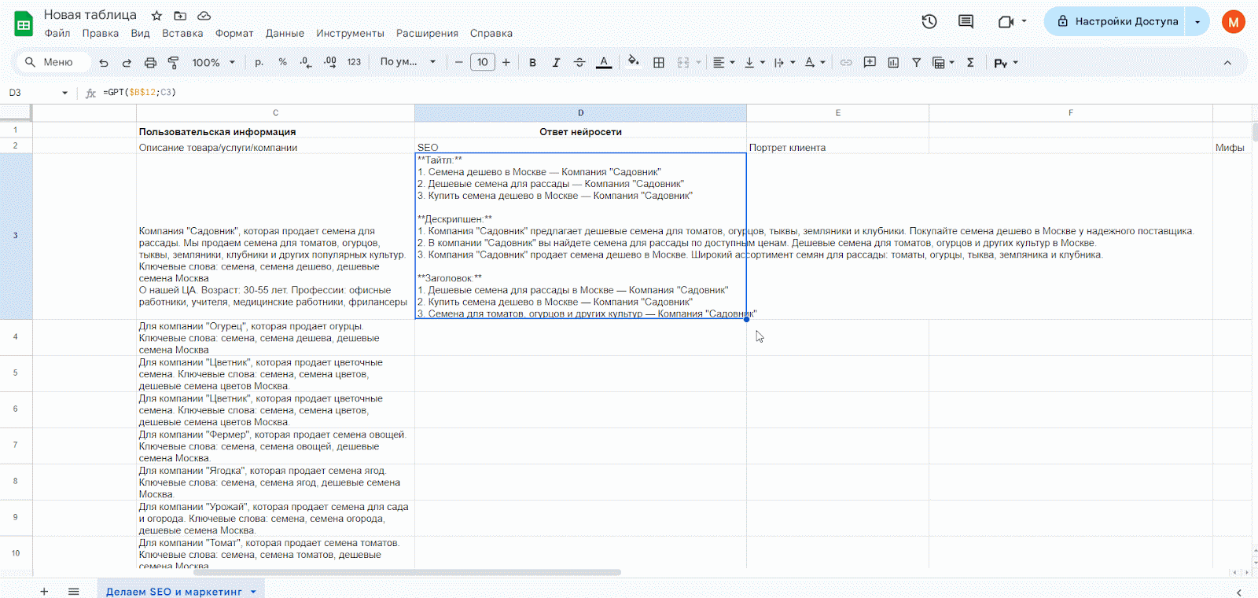Open the Справка menu
The width and height of the screenshot is (1258, 598).
tap(491, 34)
